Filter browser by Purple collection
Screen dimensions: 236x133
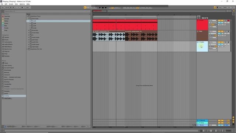point(6,28)
